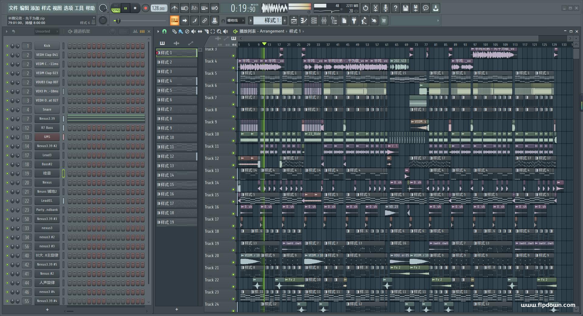The width and height of the screenshot is (583, 316).
Task: Mute the GMS channel green light
Action: 7,137
